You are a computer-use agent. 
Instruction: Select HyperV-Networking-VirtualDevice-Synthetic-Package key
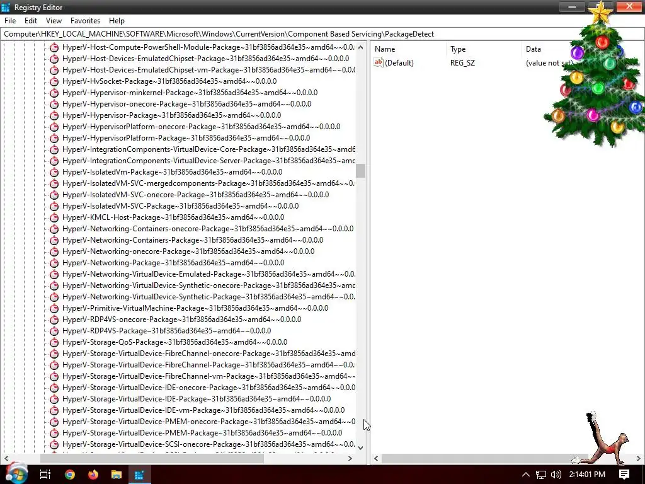[x=208, y=297]
